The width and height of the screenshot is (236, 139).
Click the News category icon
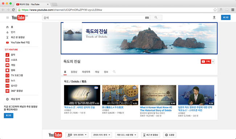7,81
